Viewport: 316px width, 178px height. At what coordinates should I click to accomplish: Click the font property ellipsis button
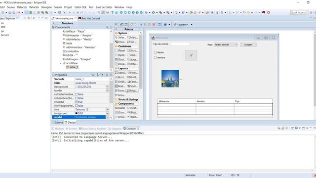click(x=107, y=109)
